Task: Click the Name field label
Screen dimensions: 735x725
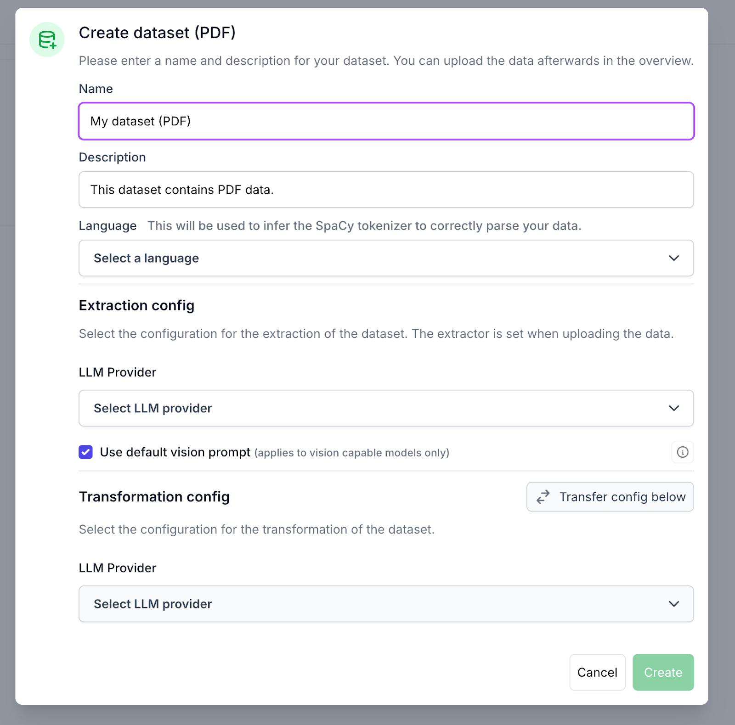Action: click(96, 89)
